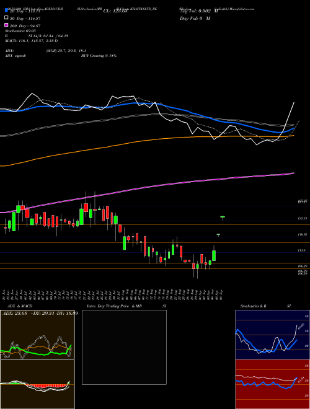Select the '50 Day = 114.57' legend text
This screenshot has width=310, height=409.
(x=25, y=19)
